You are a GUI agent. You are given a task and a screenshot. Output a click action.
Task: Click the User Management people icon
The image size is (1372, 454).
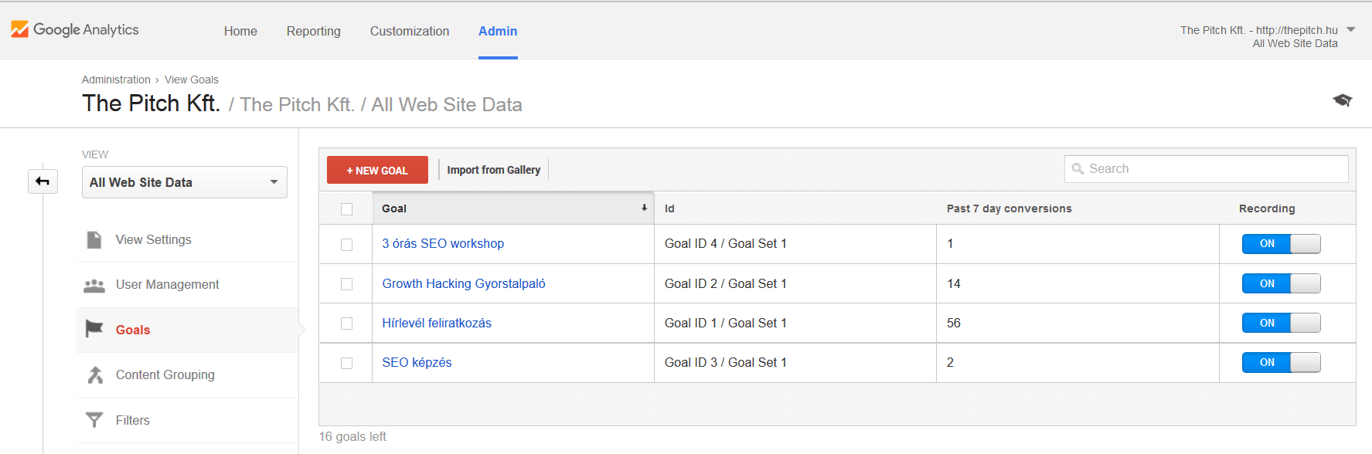[94, 285]
